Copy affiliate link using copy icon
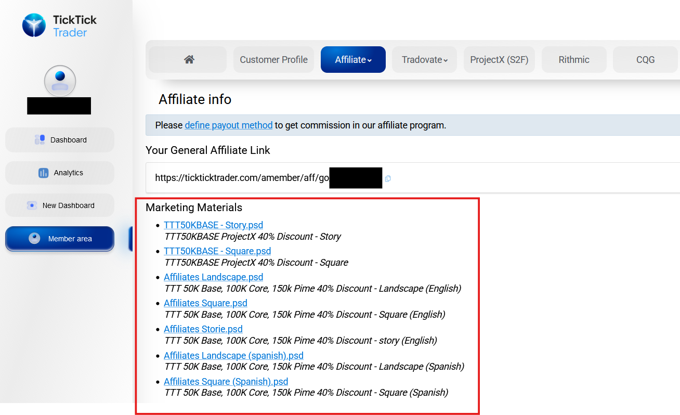680x415 pixels. click(388, 178)
